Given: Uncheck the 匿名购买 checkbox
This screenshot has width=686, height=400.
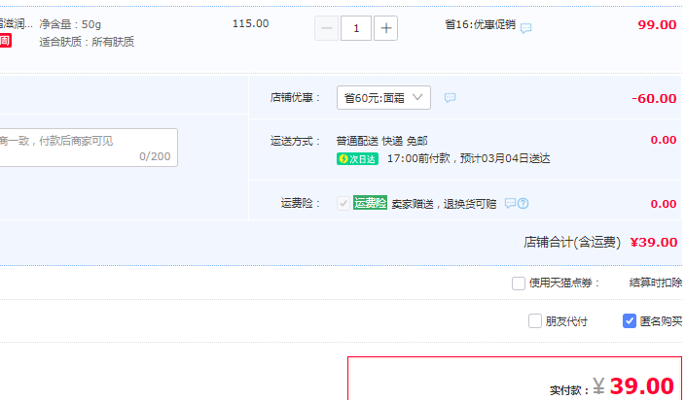Looking at the screenshot, I should pyautogui.click(x=630, y=321).
